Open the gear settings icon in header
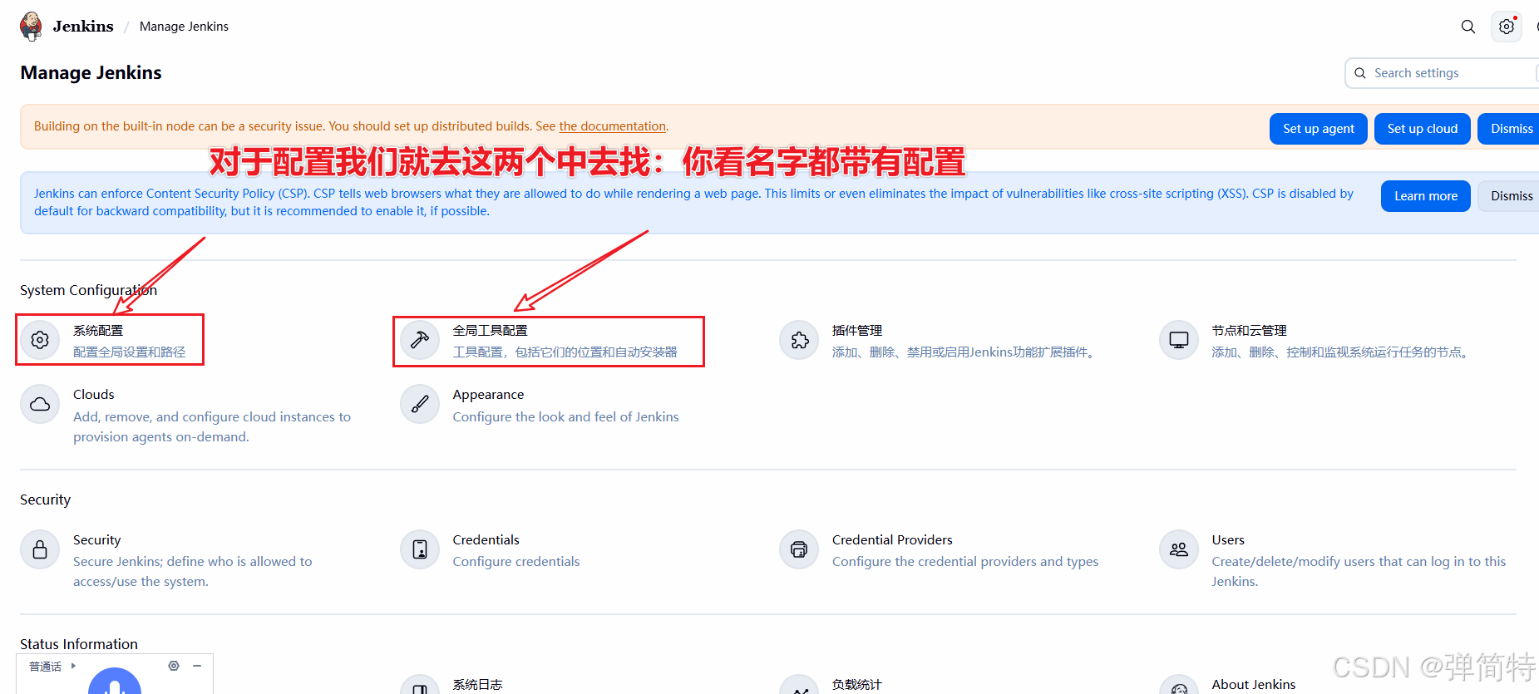Viewport: 1539px width, 694px height. [x=1507, y=27]
